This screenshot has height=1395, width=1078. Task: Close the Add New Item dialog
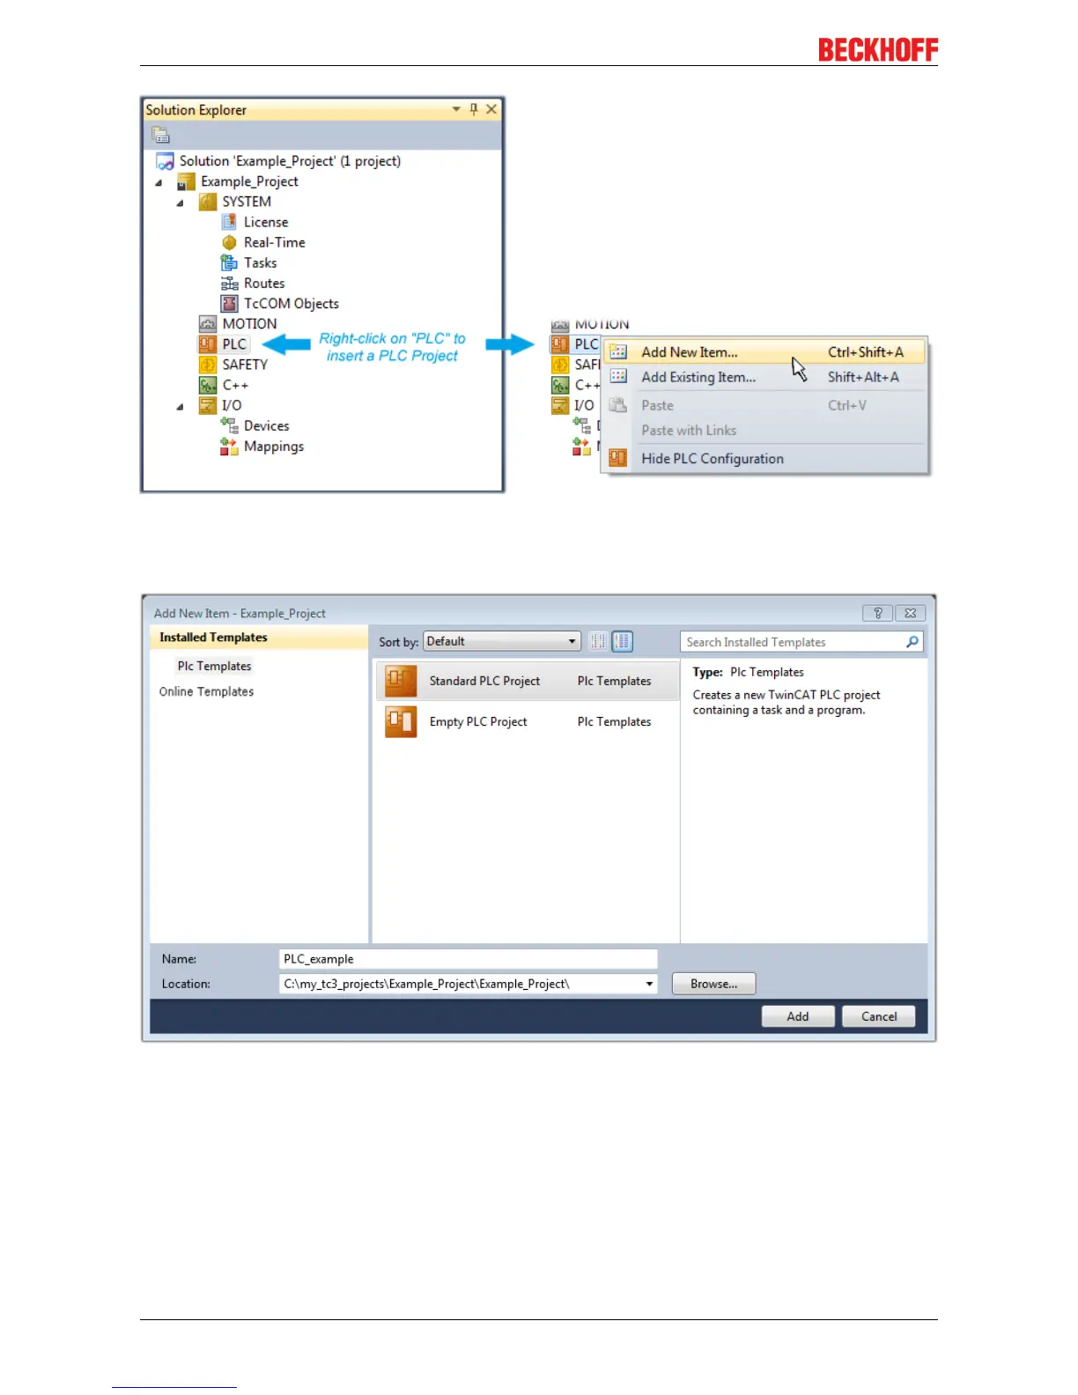[x=911, y=613]
